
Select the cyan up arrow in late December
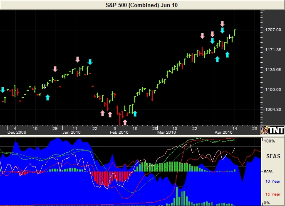[x=47, y=98]
